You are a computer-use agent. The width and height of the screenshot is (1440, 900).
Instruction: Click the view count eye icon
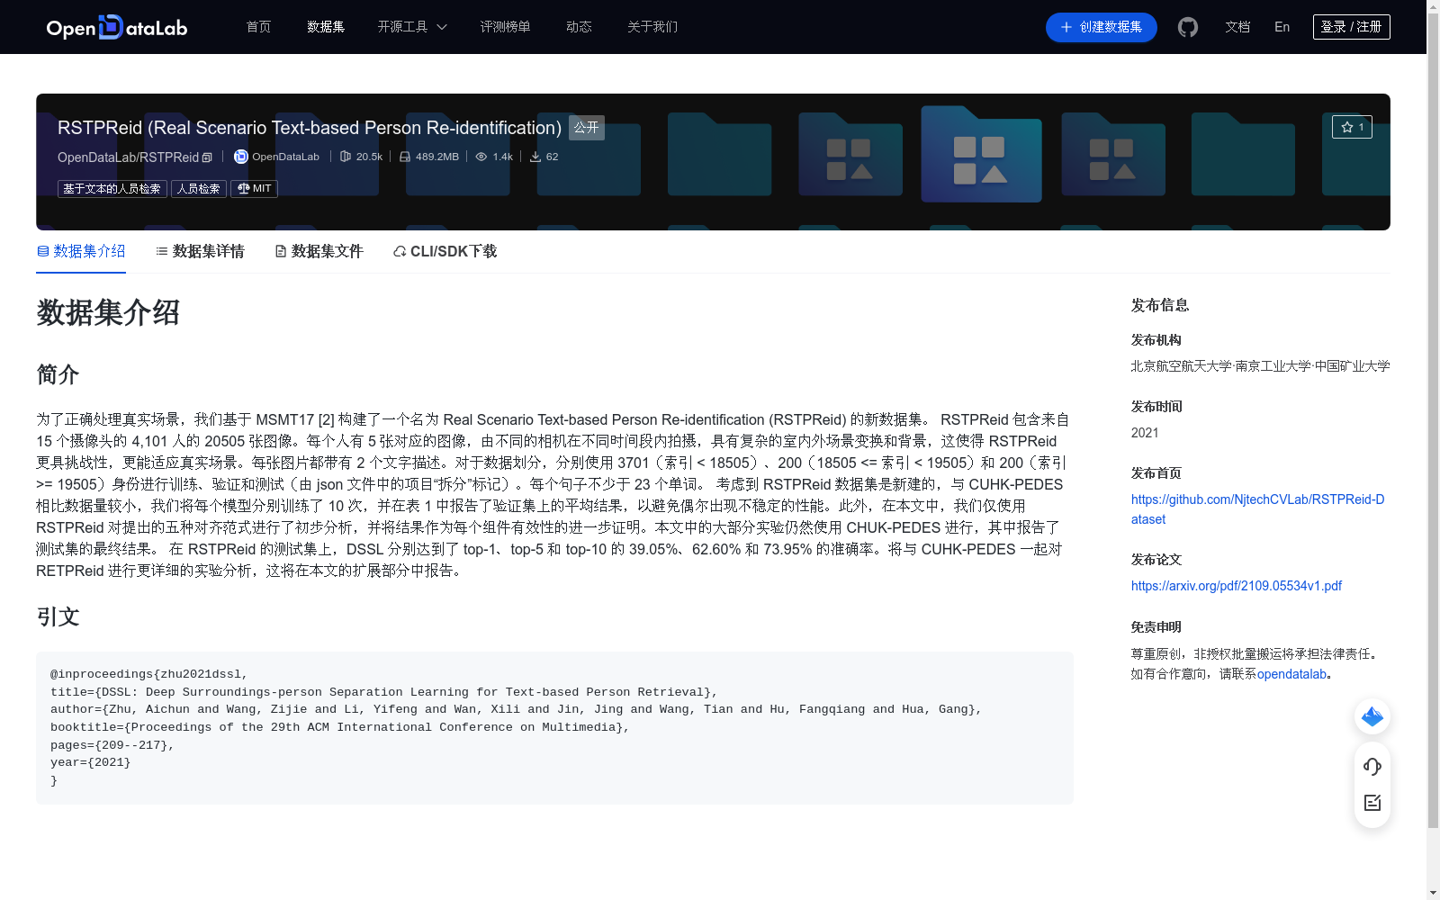click(x=481, y=157)
